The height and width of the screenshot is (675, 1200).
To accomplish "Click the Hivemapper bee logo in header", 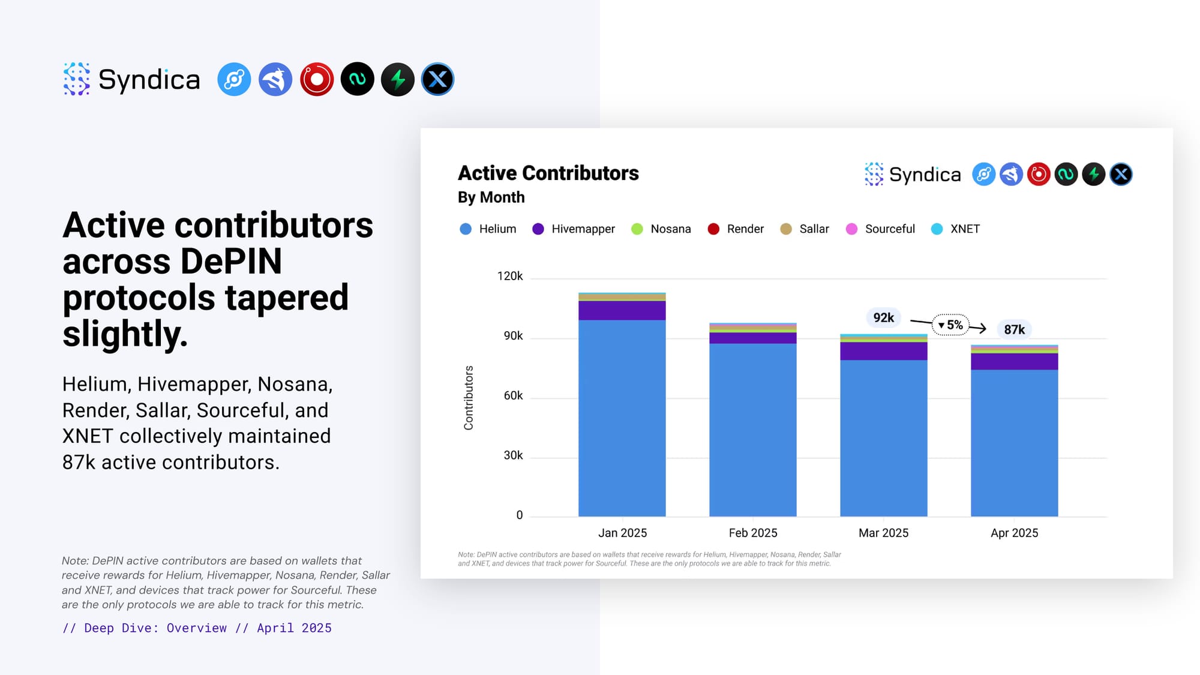I will 275,79.
